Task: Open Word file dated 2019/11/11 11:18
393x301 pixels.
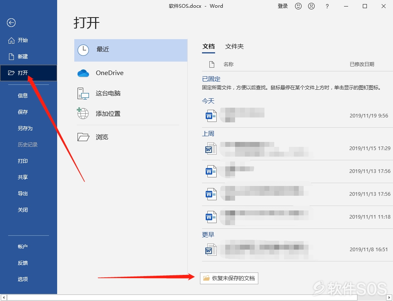Action: pyautogui.click(x=297, y=217)
